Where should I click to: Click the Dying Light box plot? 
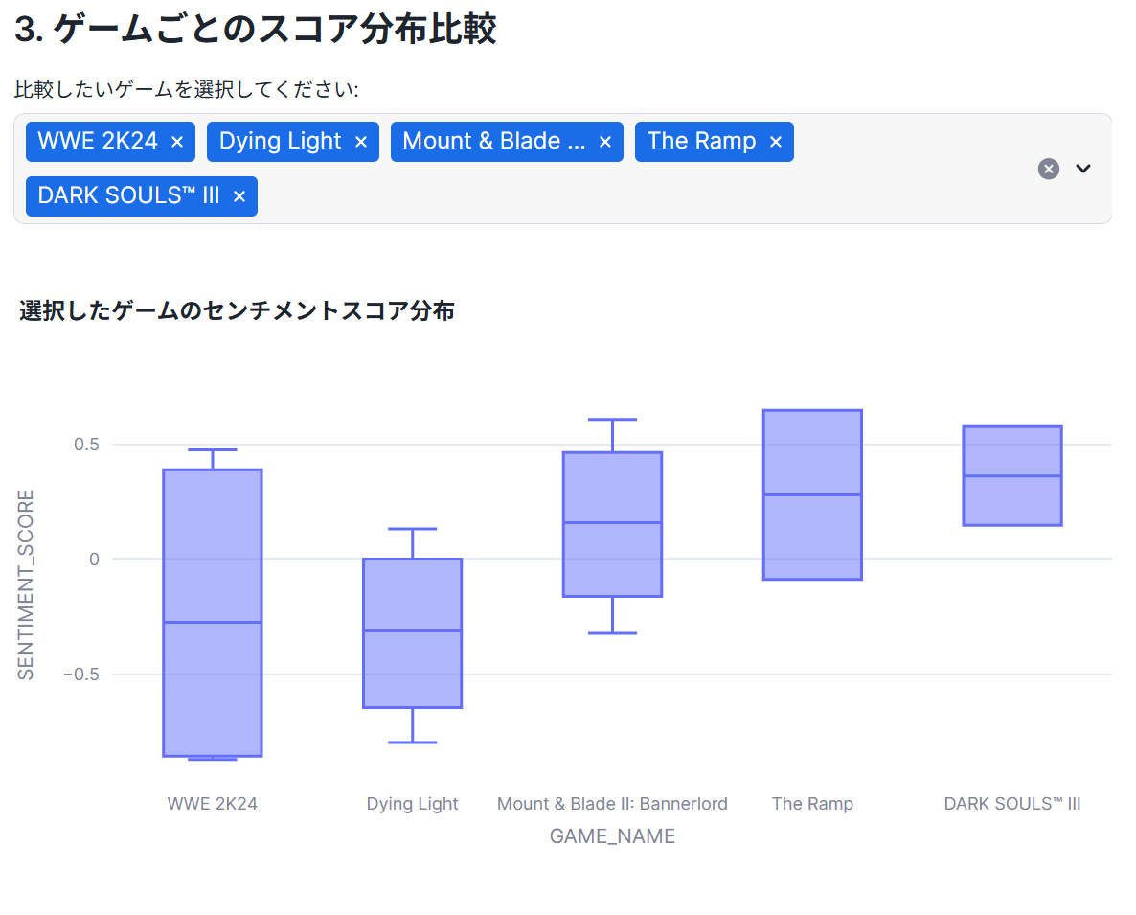[413, 632]
